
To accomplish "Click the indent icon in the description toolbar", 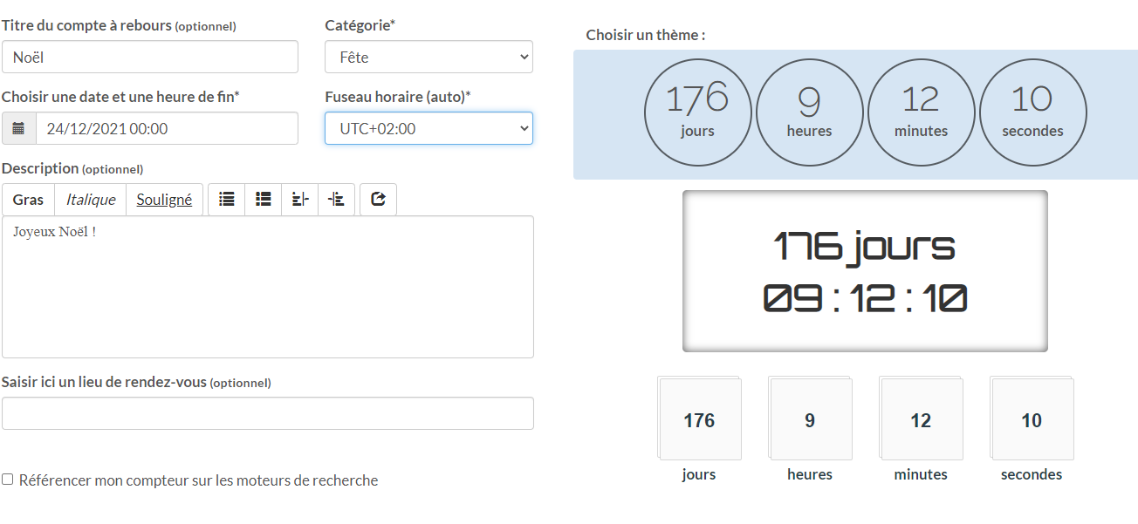I will [337, 199].
